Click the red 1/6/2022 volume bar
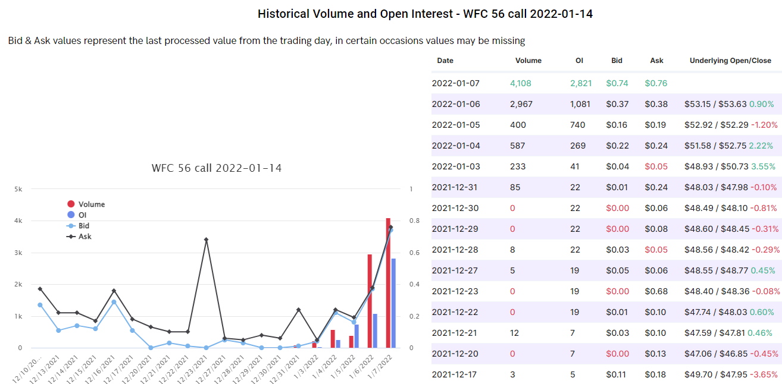Viewport: 782px width, 384px height. (x=370, y=301)
